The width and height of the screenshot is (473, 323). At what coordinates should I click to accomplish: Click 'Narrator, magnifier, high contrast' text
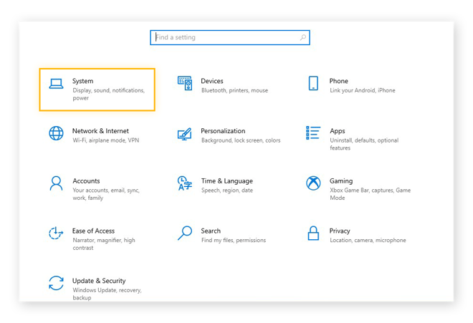pyautogui.click(x=104, y=244)
